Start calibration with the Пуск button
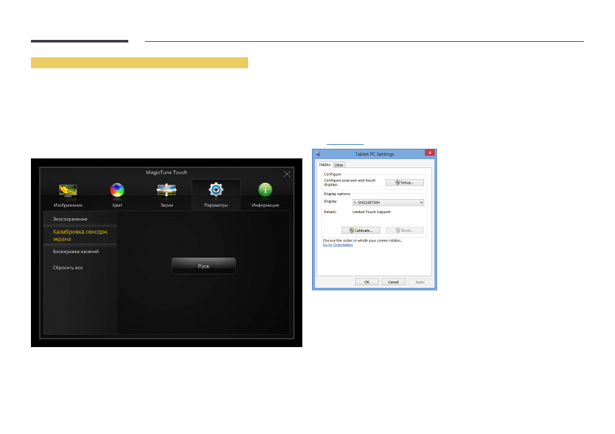Image resolution: width=615 pixels, height=434 pixels. click(x=204, y=266)
